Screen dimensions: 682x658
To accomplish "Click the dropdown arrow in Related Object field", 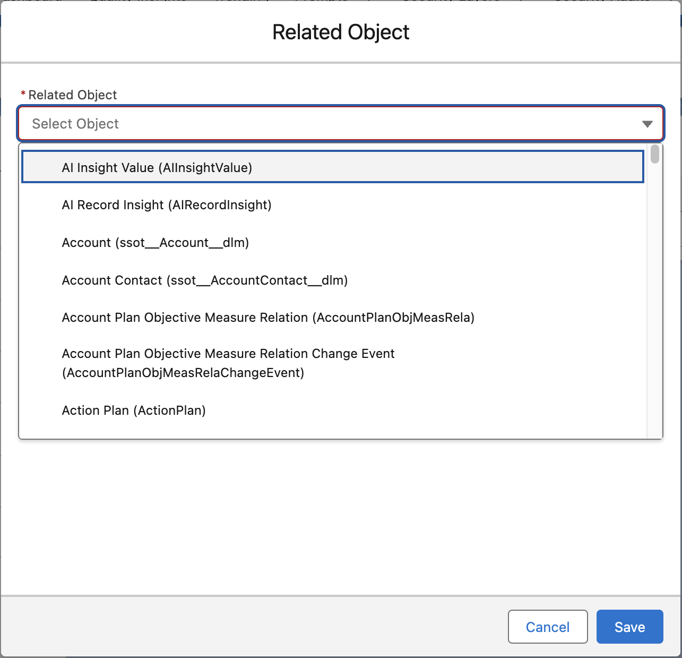I will point(647,124).
